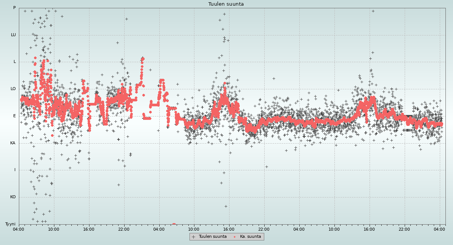Viewport: 453px width, 245px height.
Task: Click the chart title at the top
Action: click(x=226, y=4)
